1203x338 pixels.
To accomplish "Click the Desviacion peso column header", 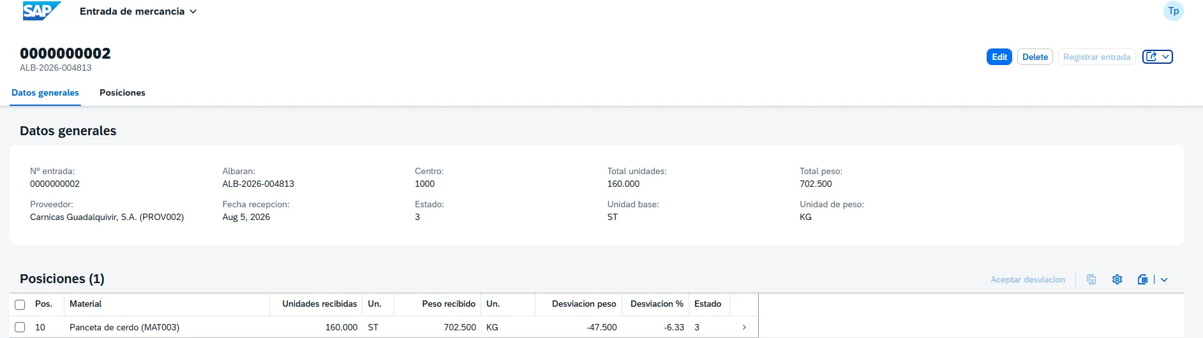I will [578, 304].
